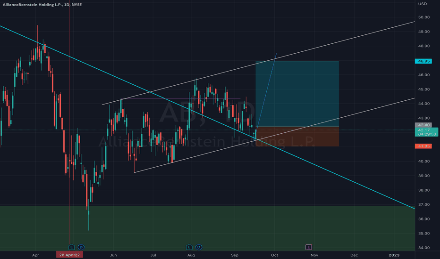Open the August dividend D marker
This screenshot has height=259, width=440.
pos(199,247)
